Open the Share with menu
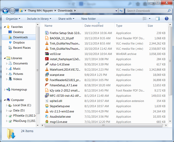Image resolution: width=174 pixels, height=142 pixels. pyautogui.click(x=66, y=19)
